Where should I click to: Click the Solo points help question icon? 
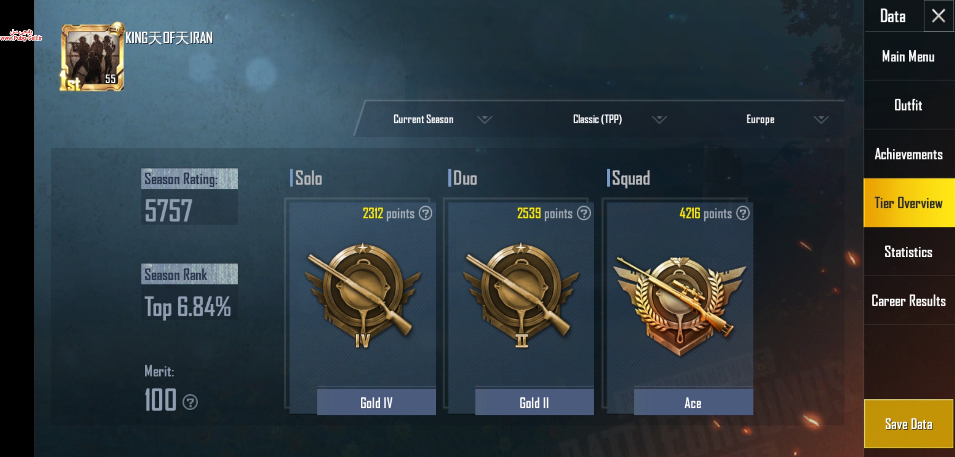coord(425,213)
